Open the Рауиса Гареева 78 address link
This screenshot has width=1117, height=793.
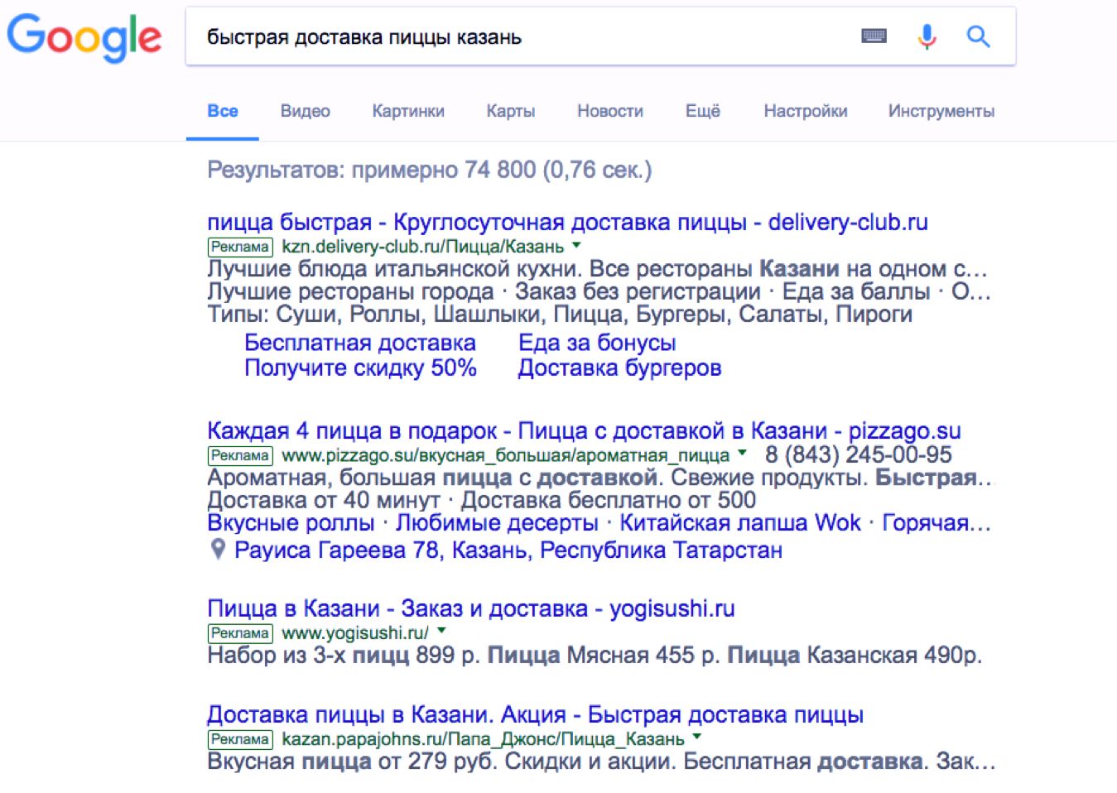click(508, 550)
